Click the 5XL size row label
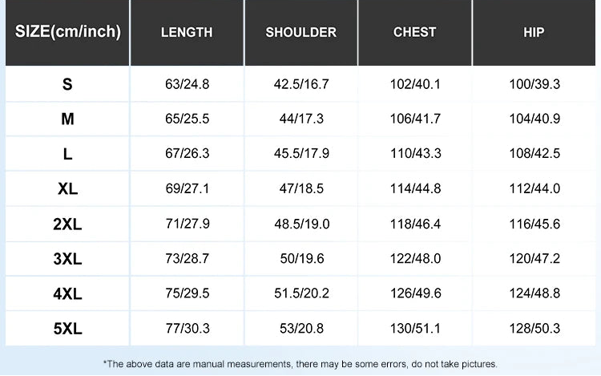Screen dimensions: 601x376 pyautogui.click(x=68, y=329)
